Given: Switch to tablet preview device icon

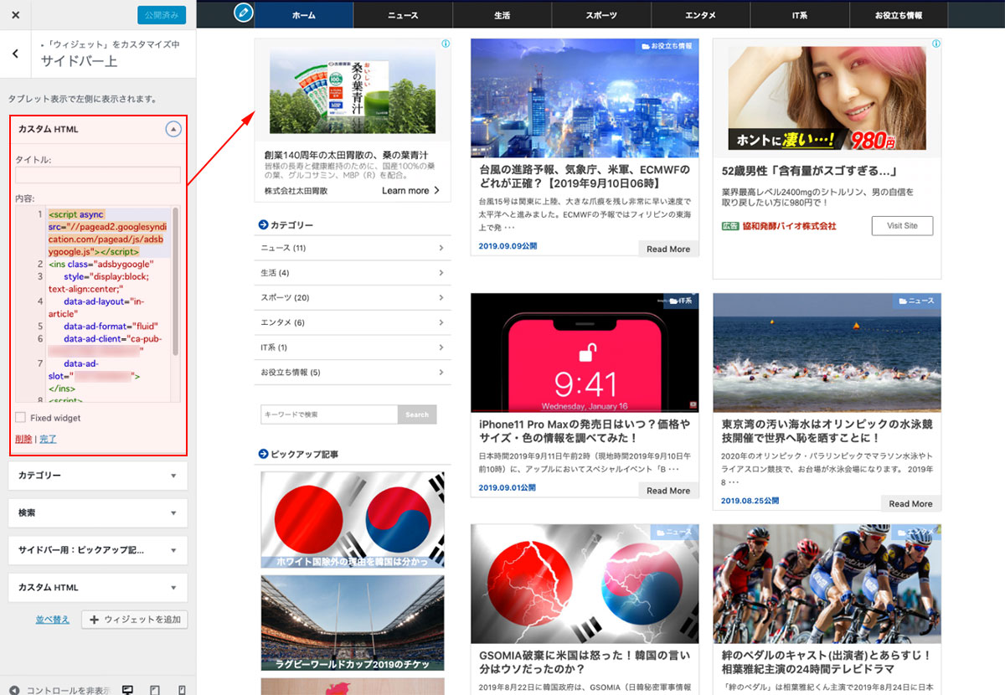Looking at the screenshot, I should pyautogui.click(x=155, y=690).
